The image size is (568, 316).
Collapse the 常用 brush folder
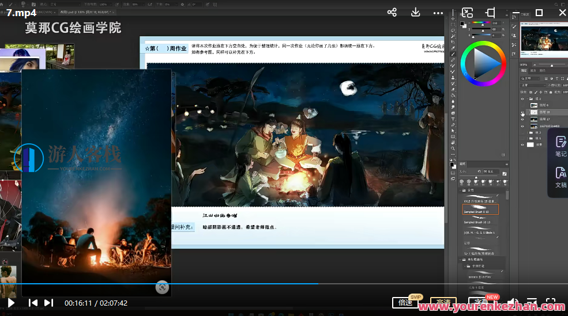[x=461, y=189]
